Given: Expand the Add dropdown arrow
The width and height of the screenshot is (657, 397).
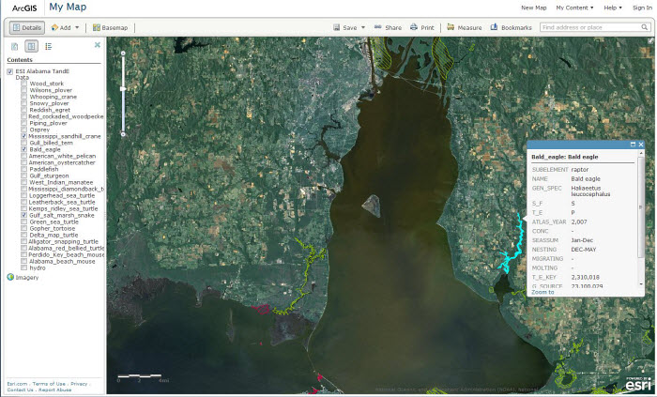Looking at the screenshot, I should tap(77, 27).
